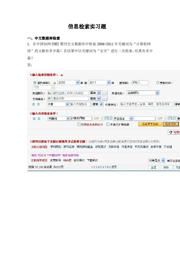Viewport: 180px width, 254px height.
Task: Click the 支持基金 name input field
Action: point(68,98)
